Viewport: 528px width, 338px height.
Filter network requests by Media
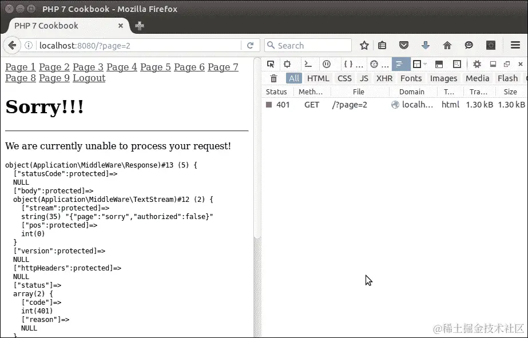pyautogui.click(x=477, y=78)
